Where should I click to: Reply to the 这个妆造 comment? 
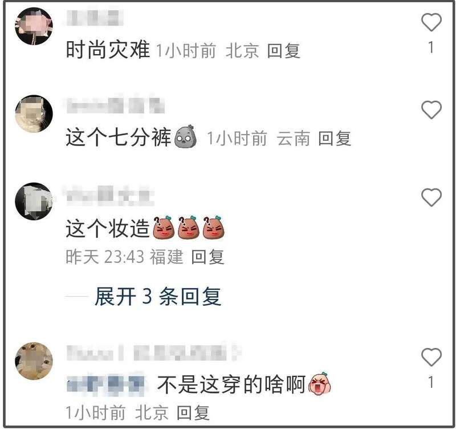207,257
